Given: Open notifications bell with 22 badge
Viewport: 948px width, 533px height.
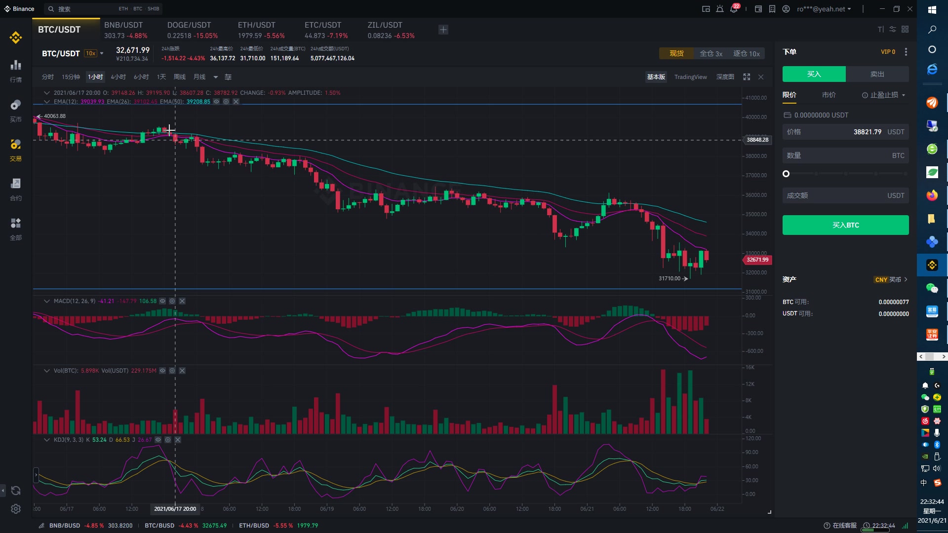Looking at the screenshot, I should [734, 8].
